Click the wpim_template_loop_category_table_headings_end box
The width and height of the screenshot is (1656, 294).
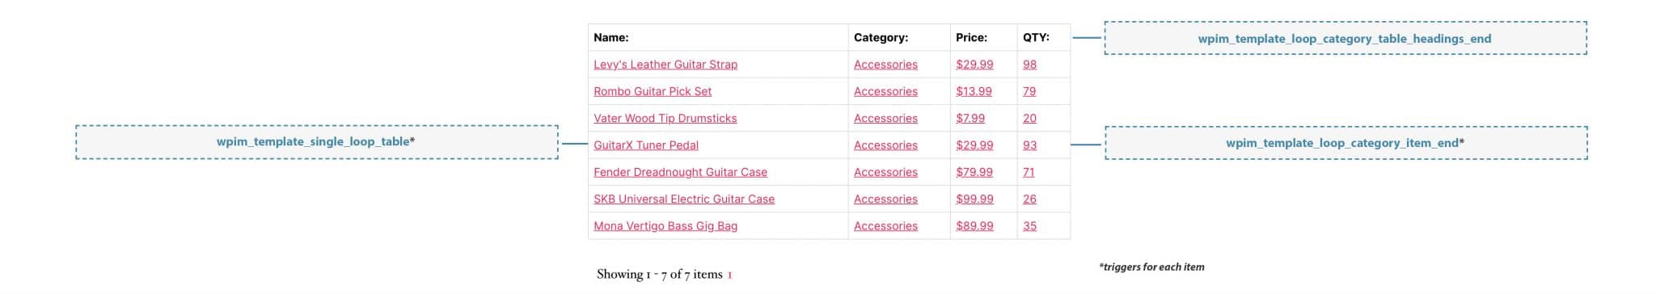coord(1345,38)
